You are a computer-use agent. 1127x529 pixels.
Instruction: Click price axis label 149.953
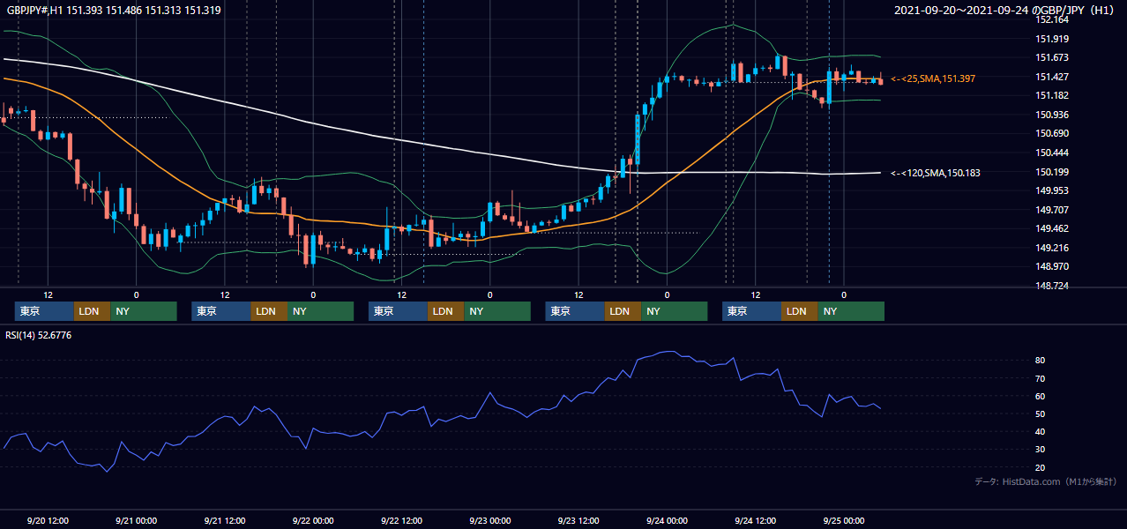point(1052,190)
